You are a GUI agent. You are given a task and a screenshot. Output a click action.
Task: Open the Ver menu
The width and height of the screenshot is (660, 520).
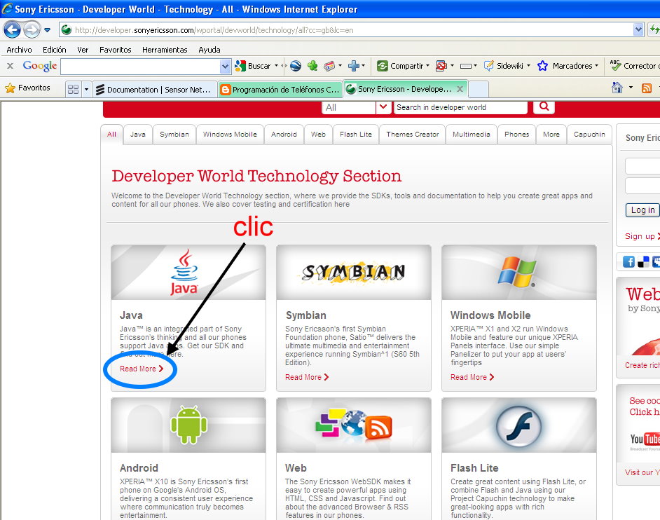83,50
